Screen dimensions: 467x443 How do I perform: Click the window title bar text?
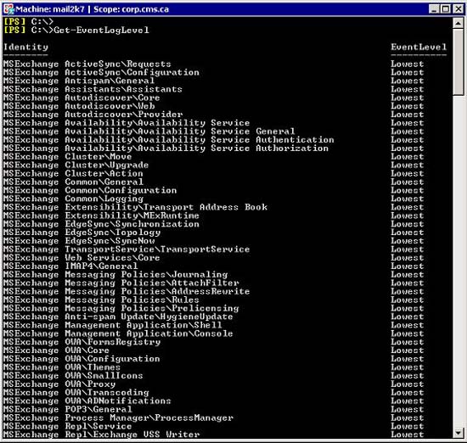pos(92,9)
